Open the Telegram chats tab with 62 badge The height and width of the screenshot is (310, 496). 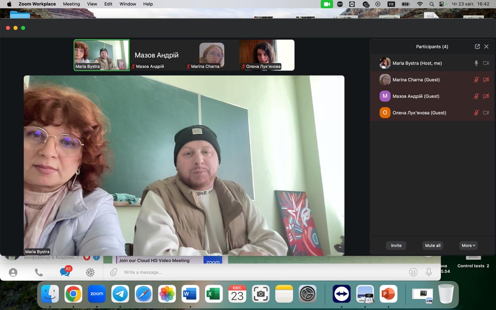[65, 272]
